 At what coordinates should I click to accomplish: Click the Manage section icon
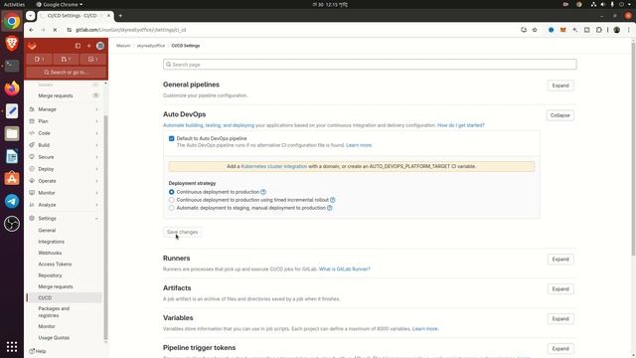32,109
